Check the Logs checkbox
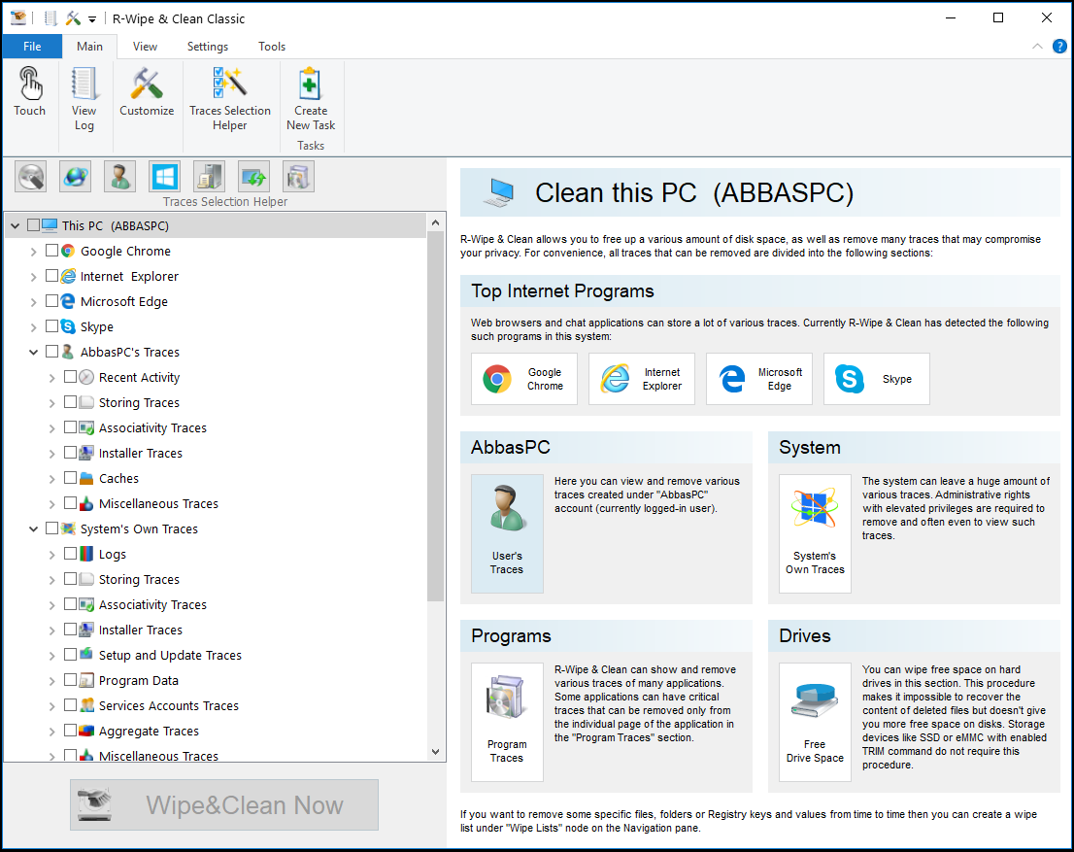1074x852 pixels. point(70,554)
